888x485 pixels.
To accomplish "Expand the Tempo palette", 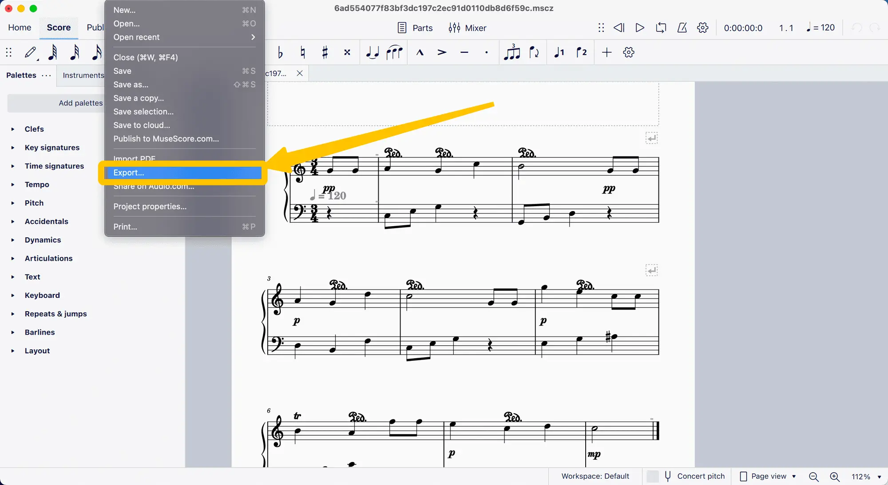I will (x=13, y=184).
